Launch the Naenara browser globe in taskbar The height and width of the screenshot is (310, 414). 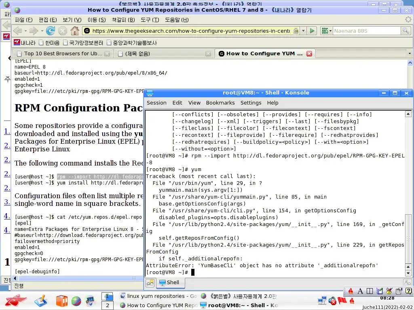click(x=76, y=301)
